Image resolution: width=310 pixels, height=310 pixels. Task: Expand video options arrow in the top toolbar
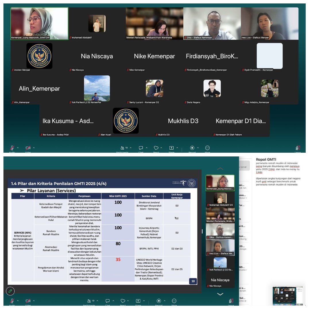coord(34,148)
